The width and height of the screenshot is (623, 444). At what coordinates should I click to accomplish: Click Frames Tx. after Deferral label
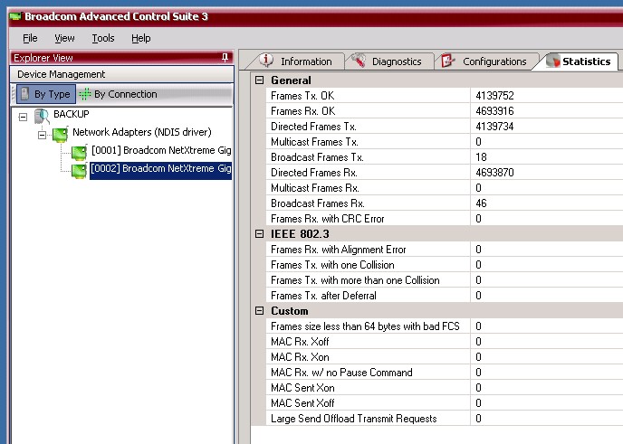click(323, 296)
